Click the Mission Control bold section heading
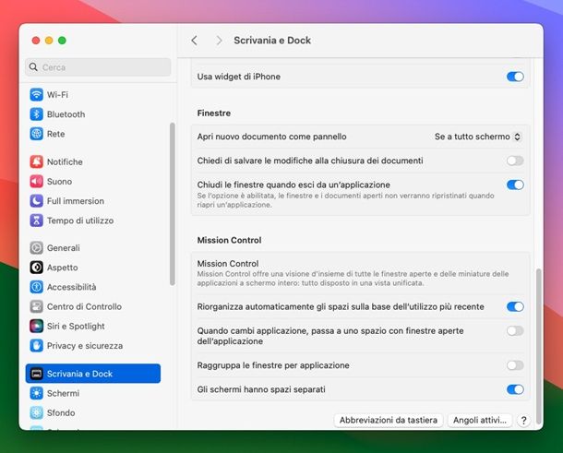Image resolution: width=563 pixels, height=453 pixels. 229,240
